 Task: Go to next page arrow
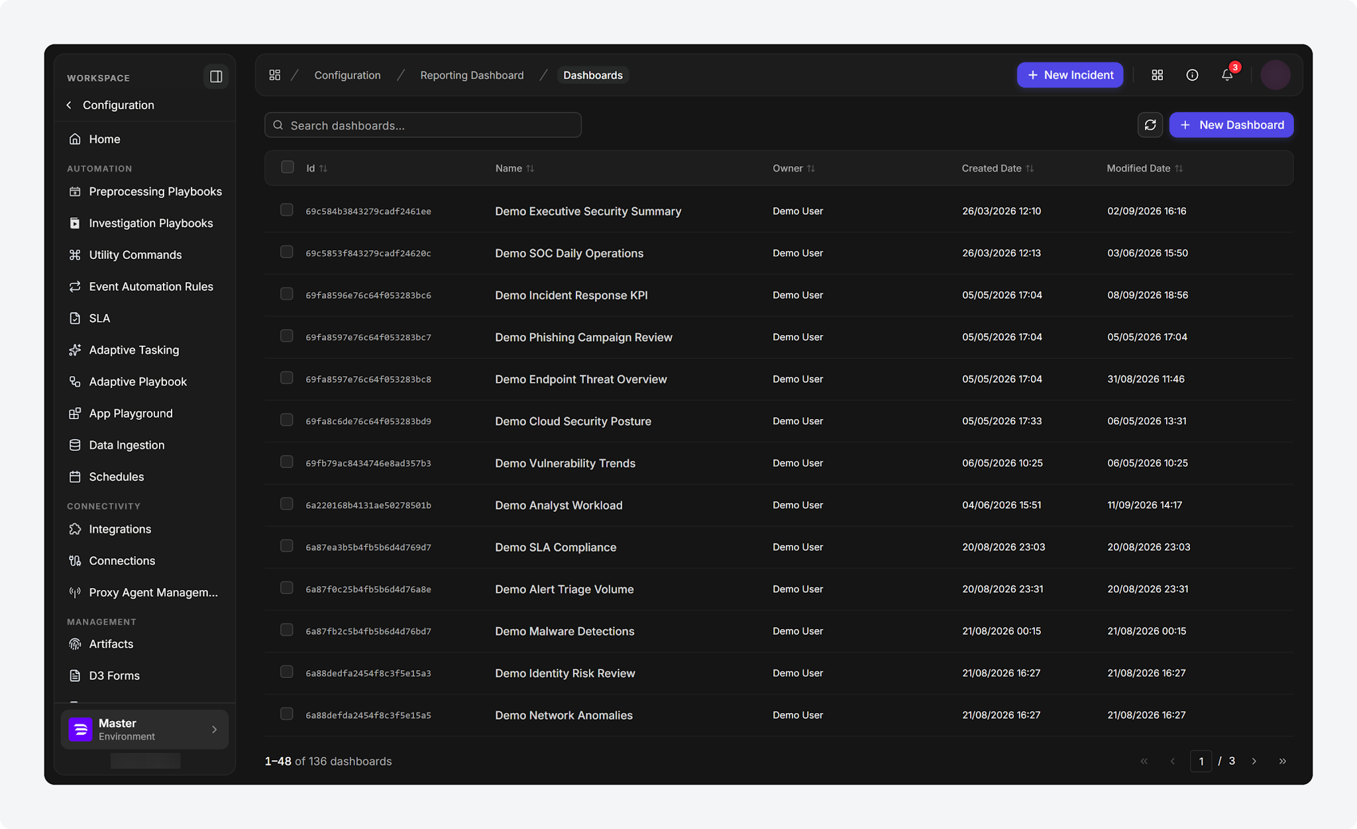pyautogui.click(x=1254, y=761)
